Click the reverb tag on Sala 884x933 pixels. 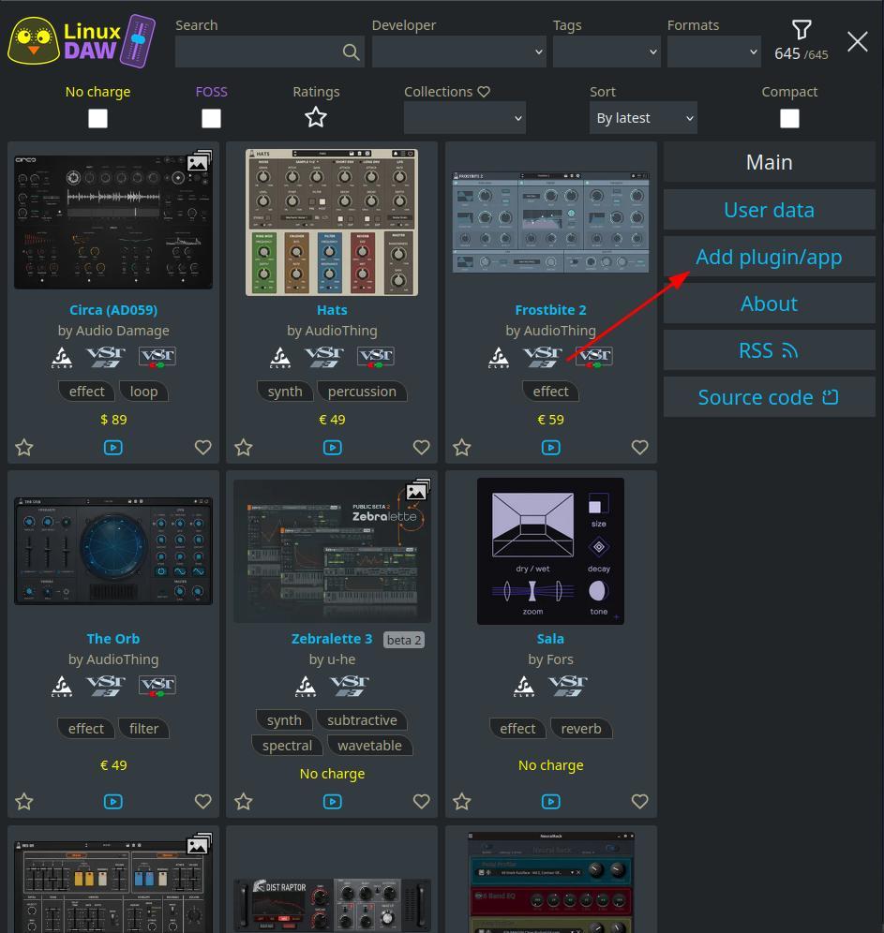pos(581,729)
